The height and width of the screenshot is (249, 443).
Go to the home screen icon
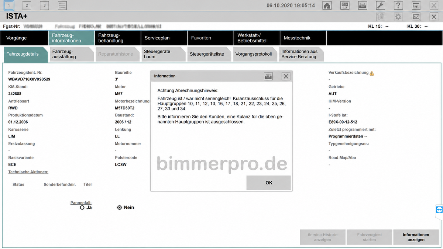pyautogui.click(x=327, y=6)
